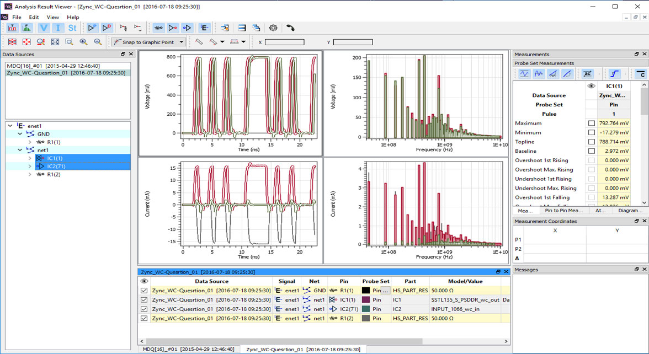Toggle the frequency spectrum chart icon

pyautogui.click(x=27, y=28)
